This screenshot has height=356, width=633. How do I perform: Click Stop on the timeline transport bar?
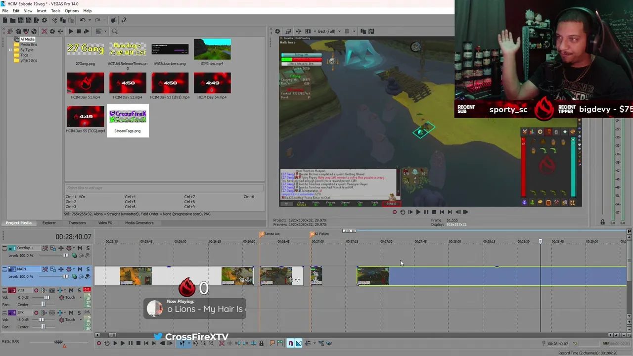tap(138, 343)
